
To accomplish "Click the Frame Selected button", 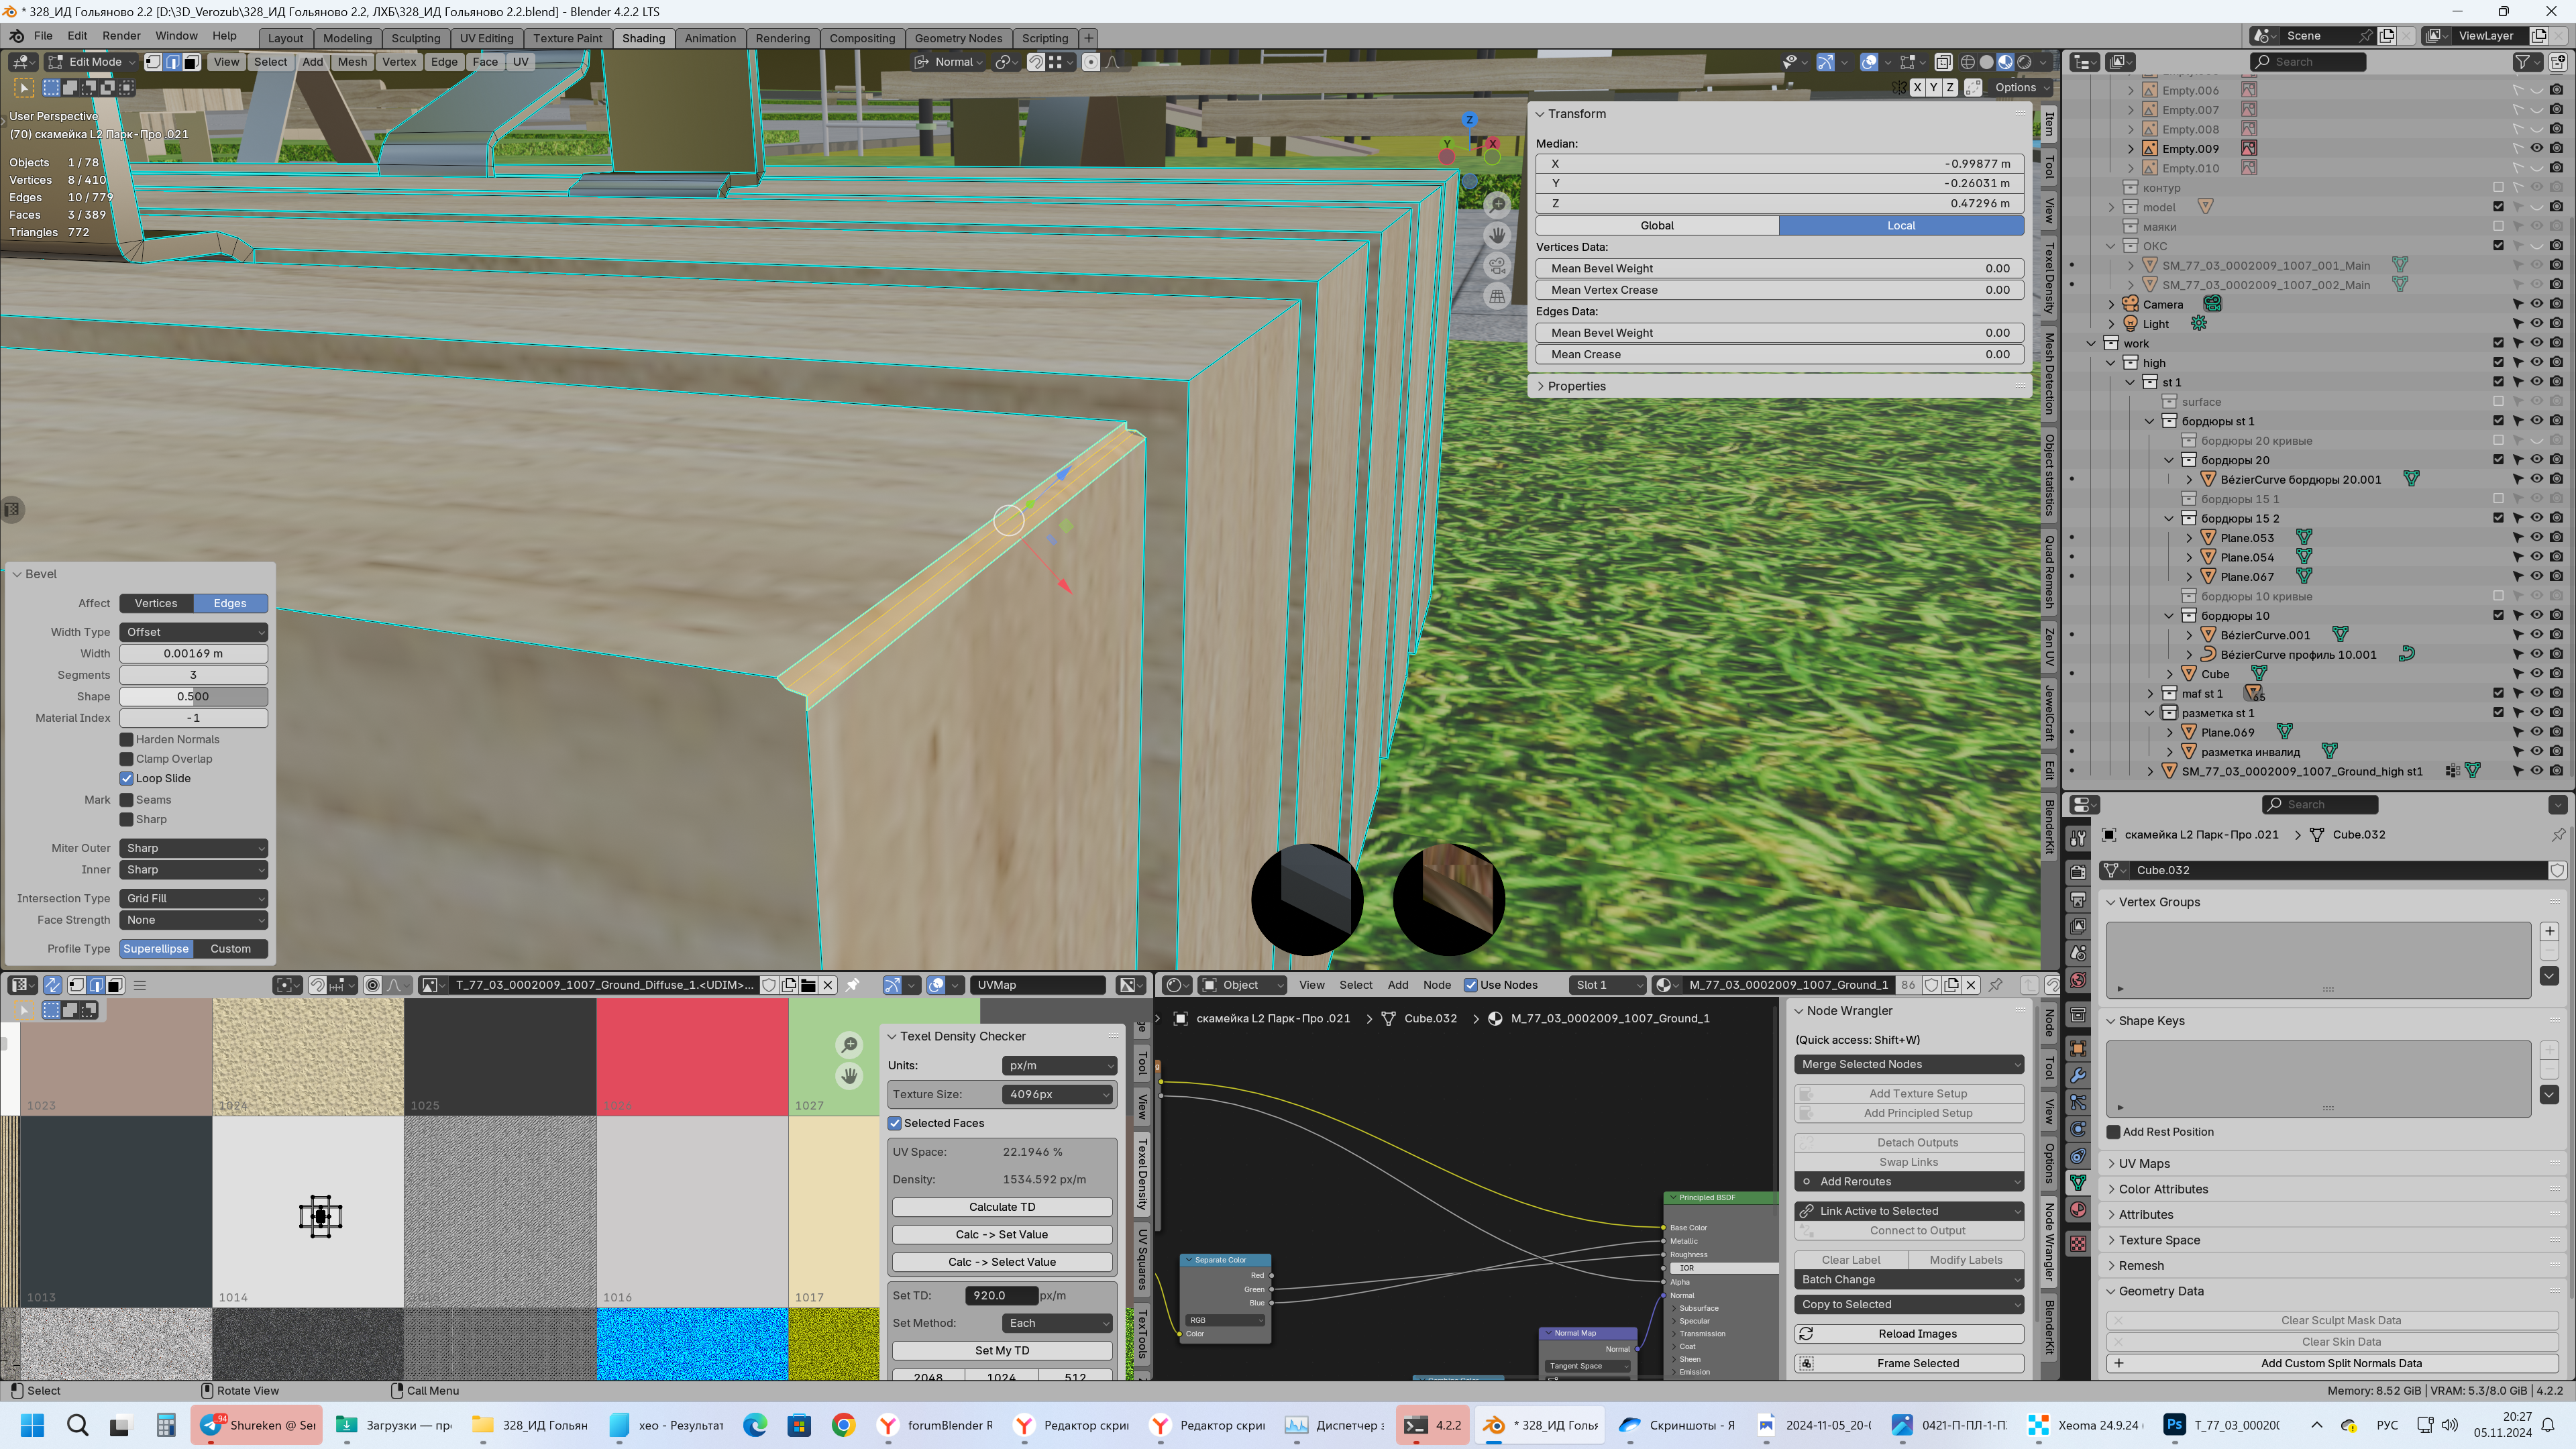I will (x=1917, y=1363).
